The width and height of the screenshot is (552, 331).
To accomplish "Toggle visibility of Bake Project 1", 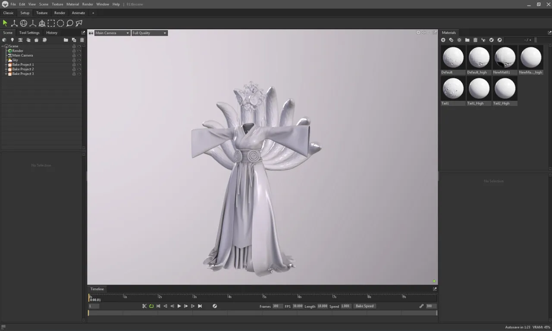I will click(79, 65).
